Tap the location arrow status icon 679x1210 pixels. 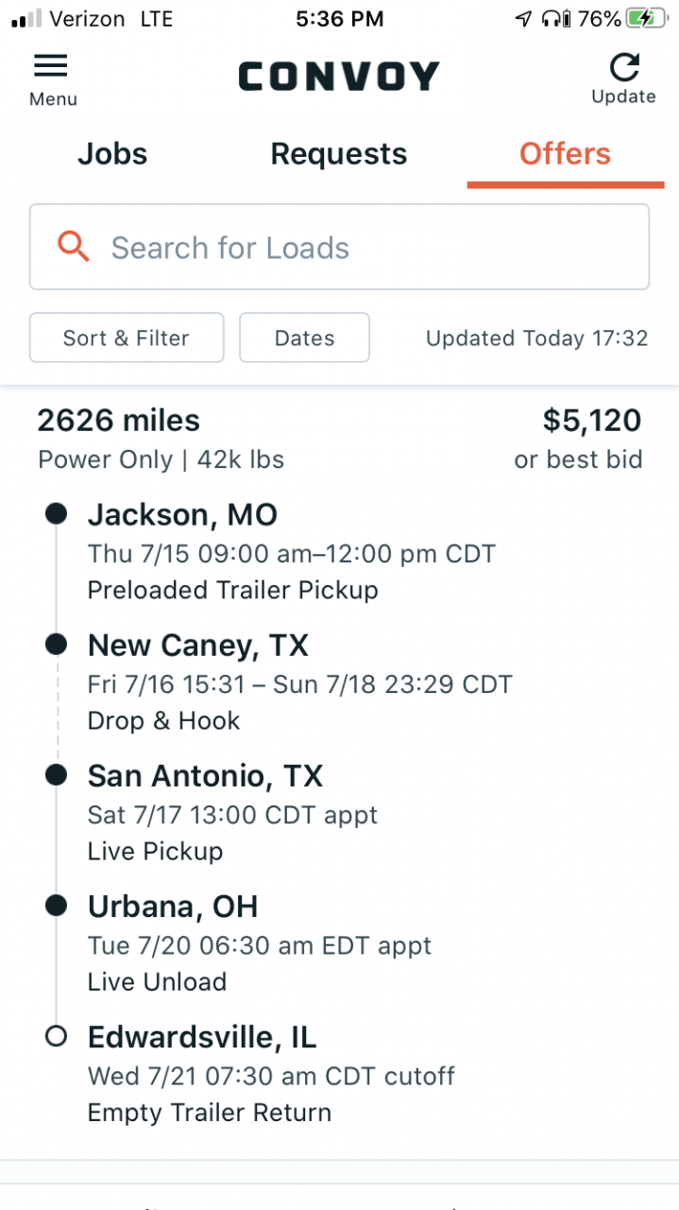(523, 18)
